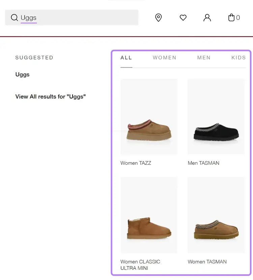Switch to the KIDS tab
Viewport: 253px width, 280px height.
coord(238,58)
